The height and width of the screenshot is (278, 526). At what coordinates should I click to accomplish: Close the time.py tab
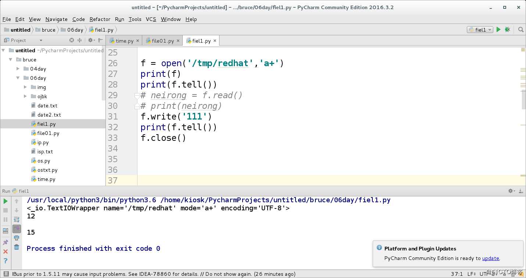pos(138,41)
